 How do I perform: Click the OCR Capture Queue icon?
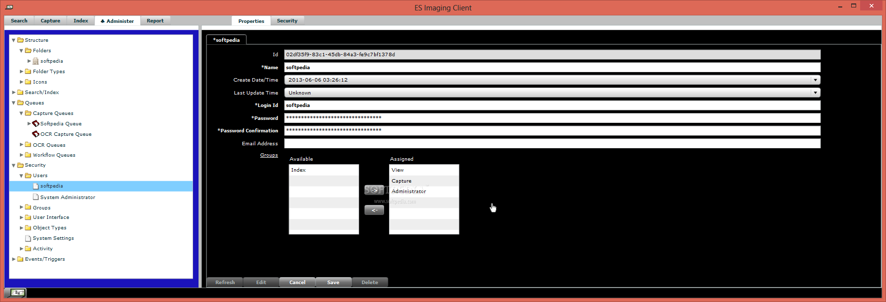pyautogui.click(x=36, y=134)
